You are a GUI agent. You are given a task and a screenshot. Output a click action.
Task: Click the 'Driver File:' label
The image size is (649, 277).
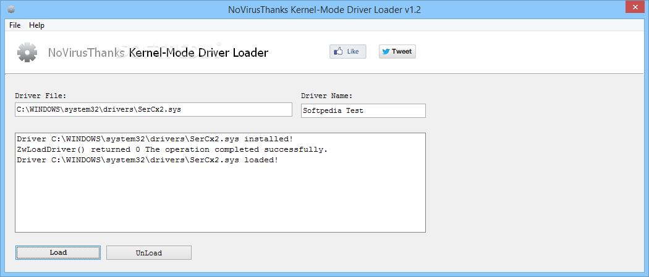click(41, 96)
